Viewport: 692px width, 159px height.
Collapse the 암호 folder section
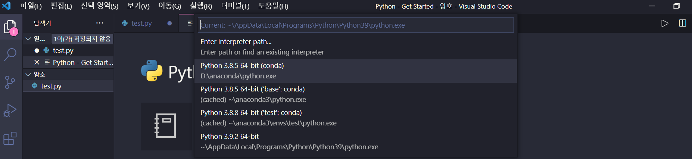[x=28, y=75]
